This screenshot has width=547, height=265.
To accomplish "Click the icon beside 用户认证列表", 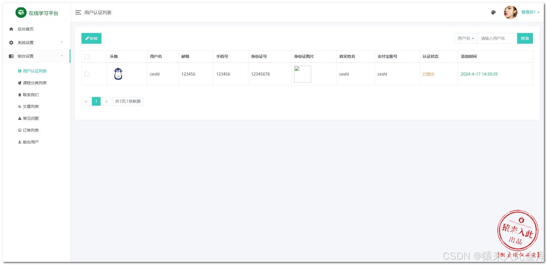I will [20, 71].
